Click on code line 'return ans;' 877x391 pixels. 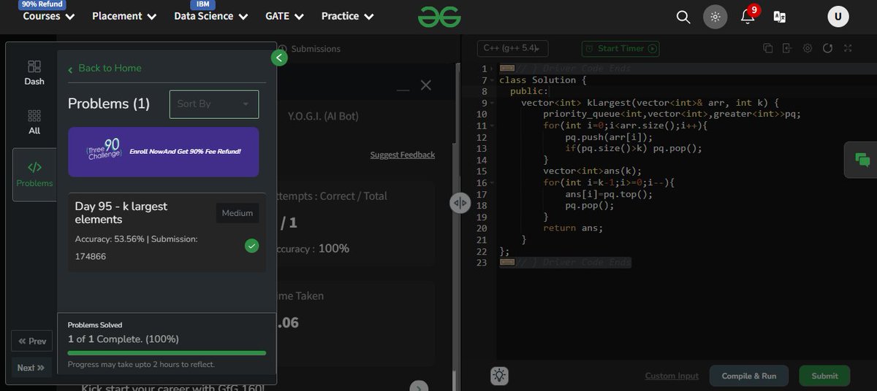573,228
